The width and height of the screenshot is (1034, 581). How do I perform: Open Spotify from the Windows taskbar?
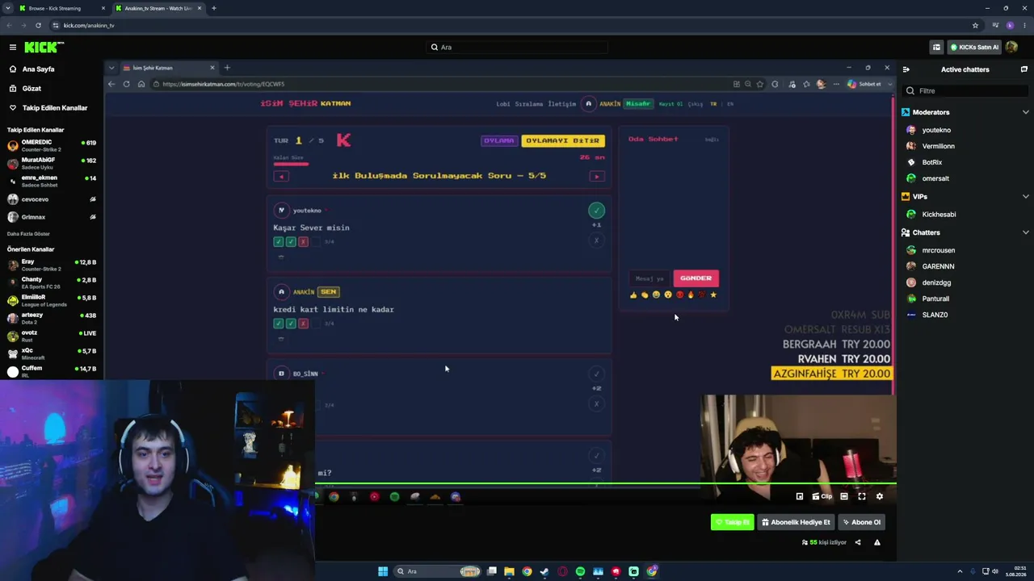click(x=580, y=571)
